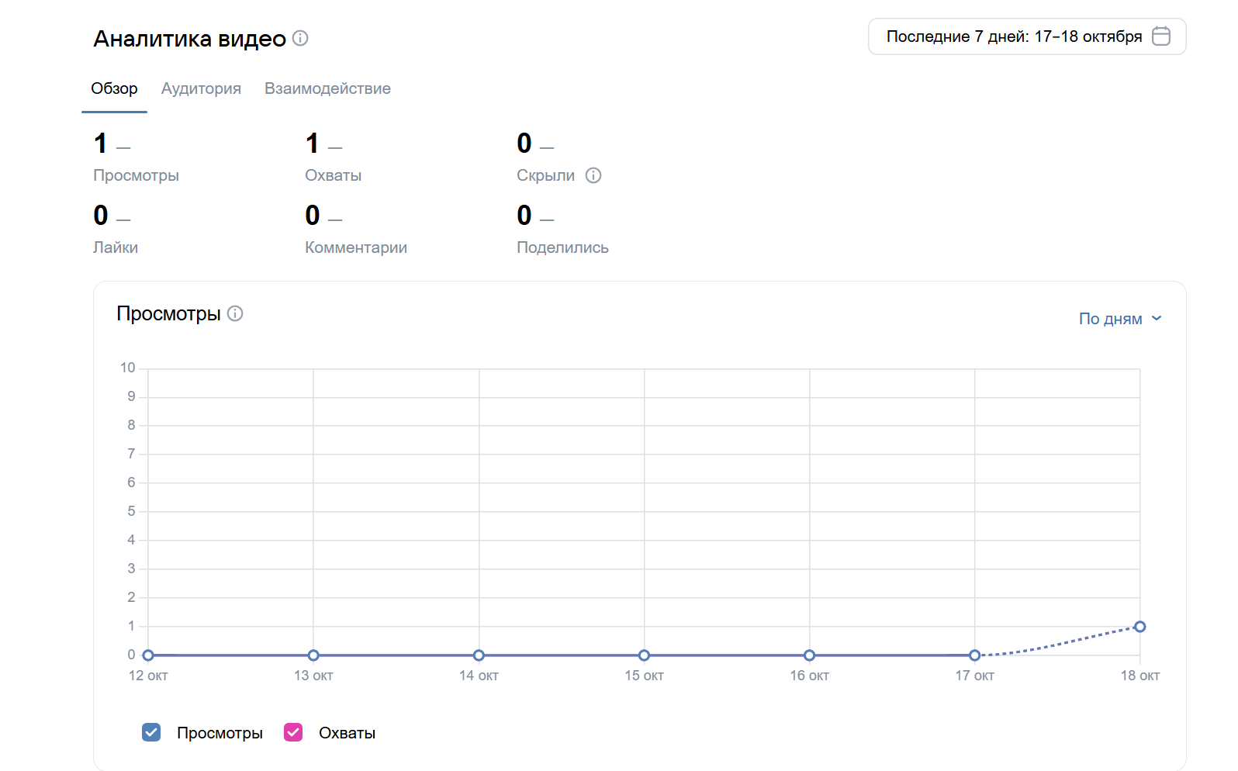Click info icon next to Аналитика видео
1238x771 pixels.
(x=300, y=38)
